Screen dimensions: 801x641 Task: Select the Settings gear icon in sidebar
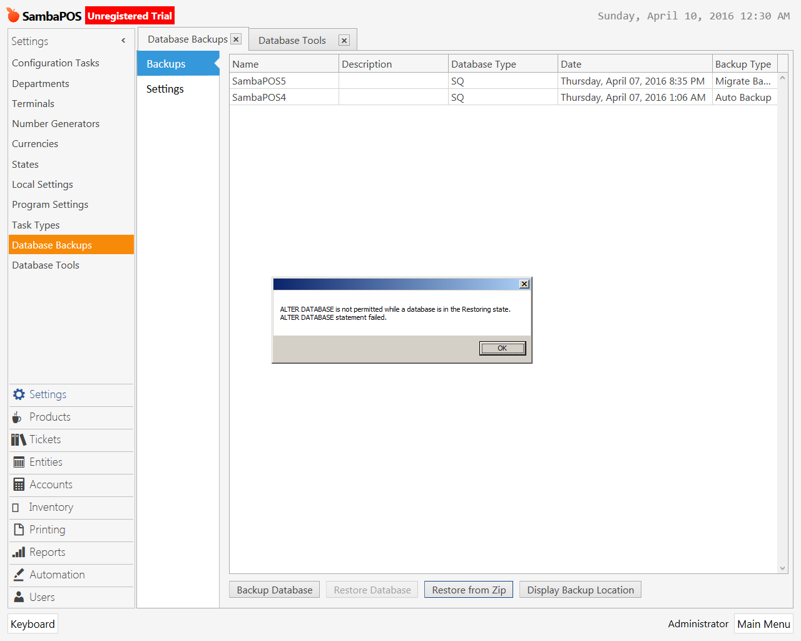(x=18, y=394)
